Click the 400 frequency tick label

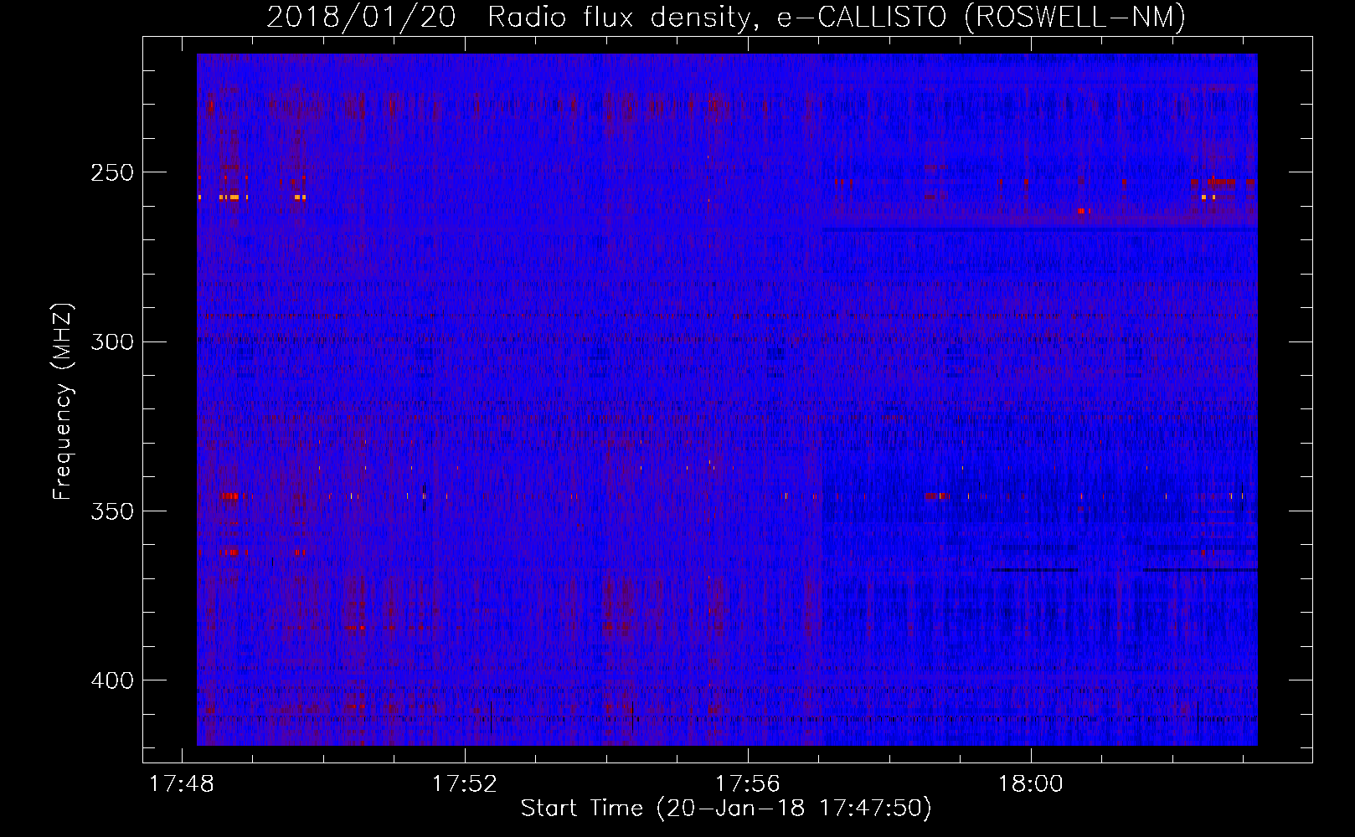112,680
